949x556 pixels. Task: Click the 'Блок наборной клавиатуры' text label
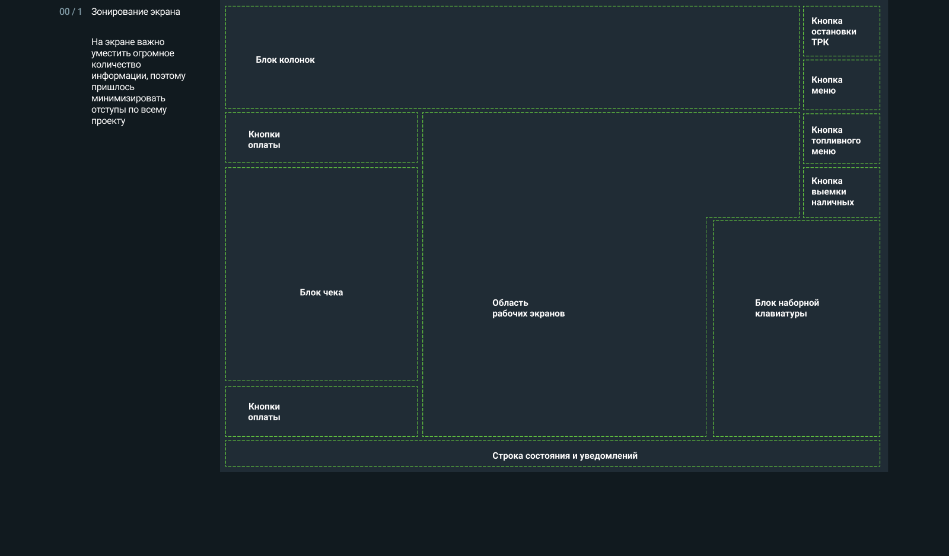pos(786,308)
